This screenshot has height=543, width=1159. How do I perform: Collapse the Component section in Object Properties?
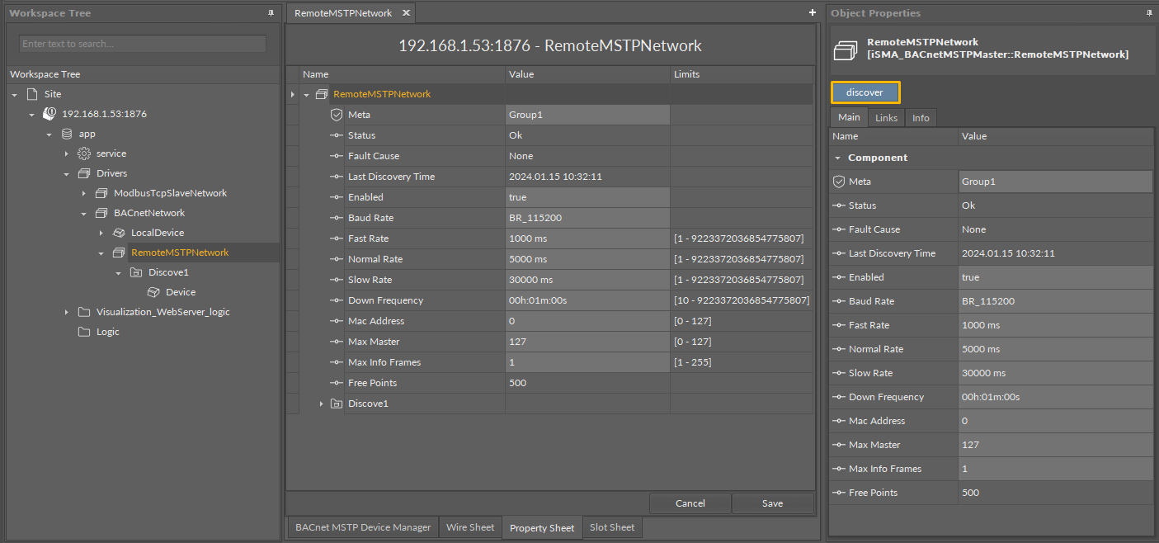[838, 158]
